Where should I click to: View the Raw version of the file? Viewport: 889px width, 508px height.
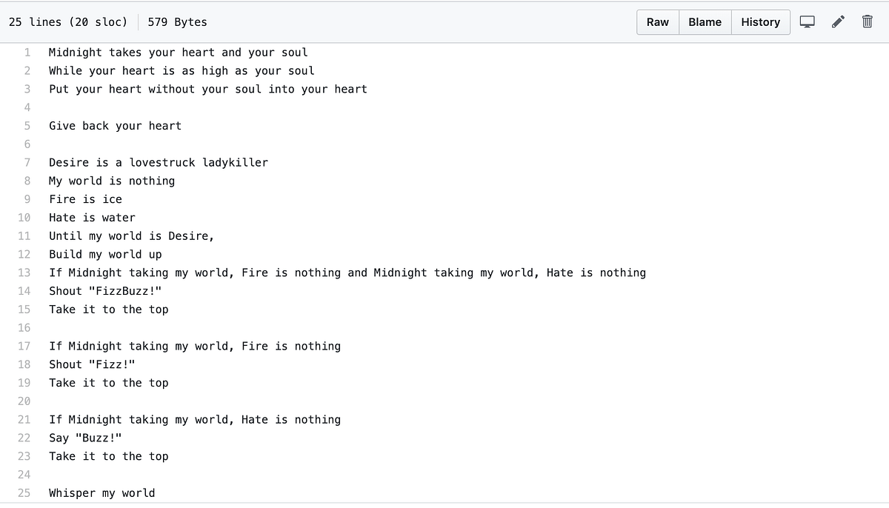click(657, 22)
